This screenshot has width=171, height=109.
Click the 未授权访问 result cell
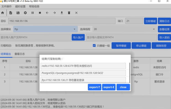[x=159, y=67]
